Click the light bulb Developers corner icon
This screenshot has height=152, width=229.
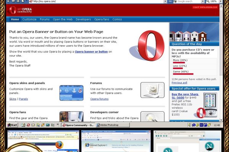point(152,116)
